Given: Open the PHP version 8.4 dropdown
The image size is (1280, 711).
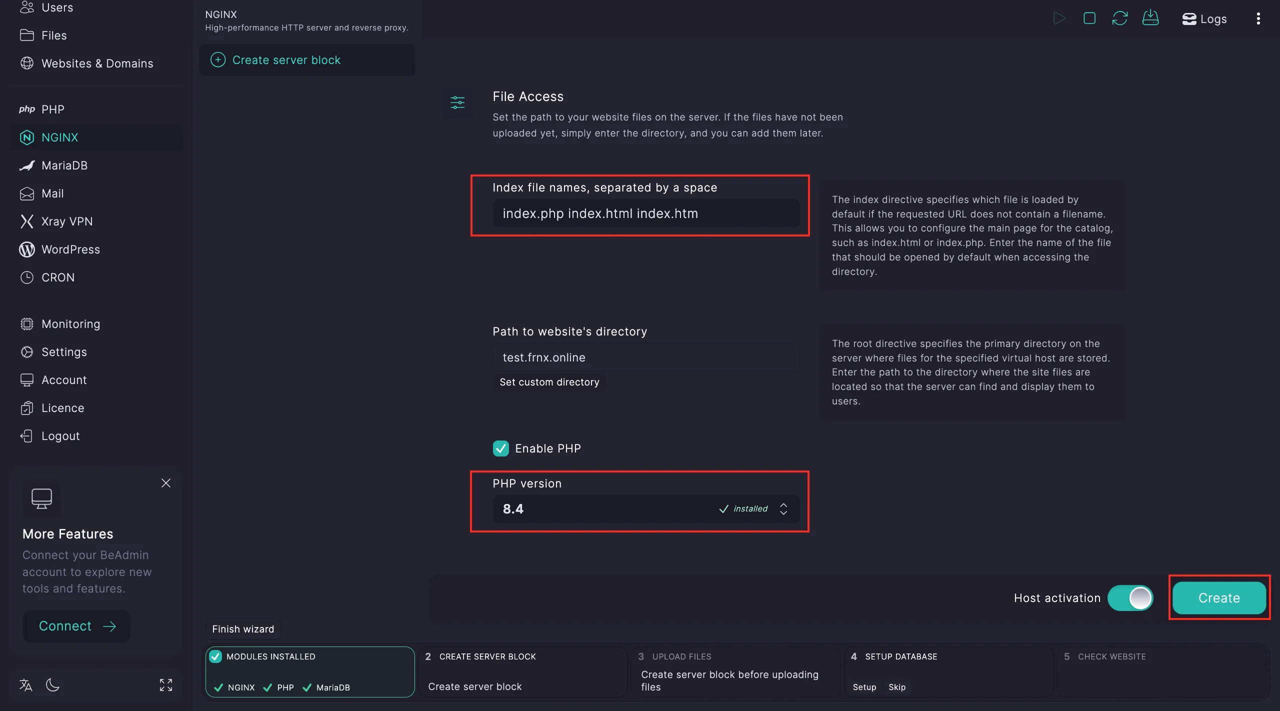Looking at the screenshot, I should 646,509.
